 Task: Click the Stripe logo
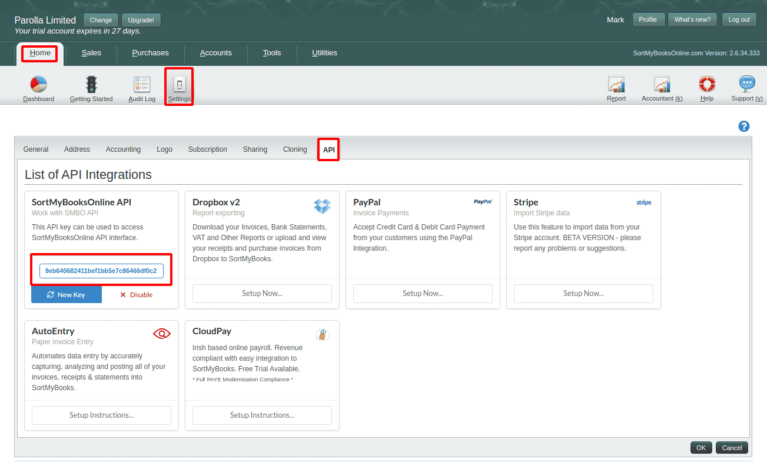(x=644, y=202)
